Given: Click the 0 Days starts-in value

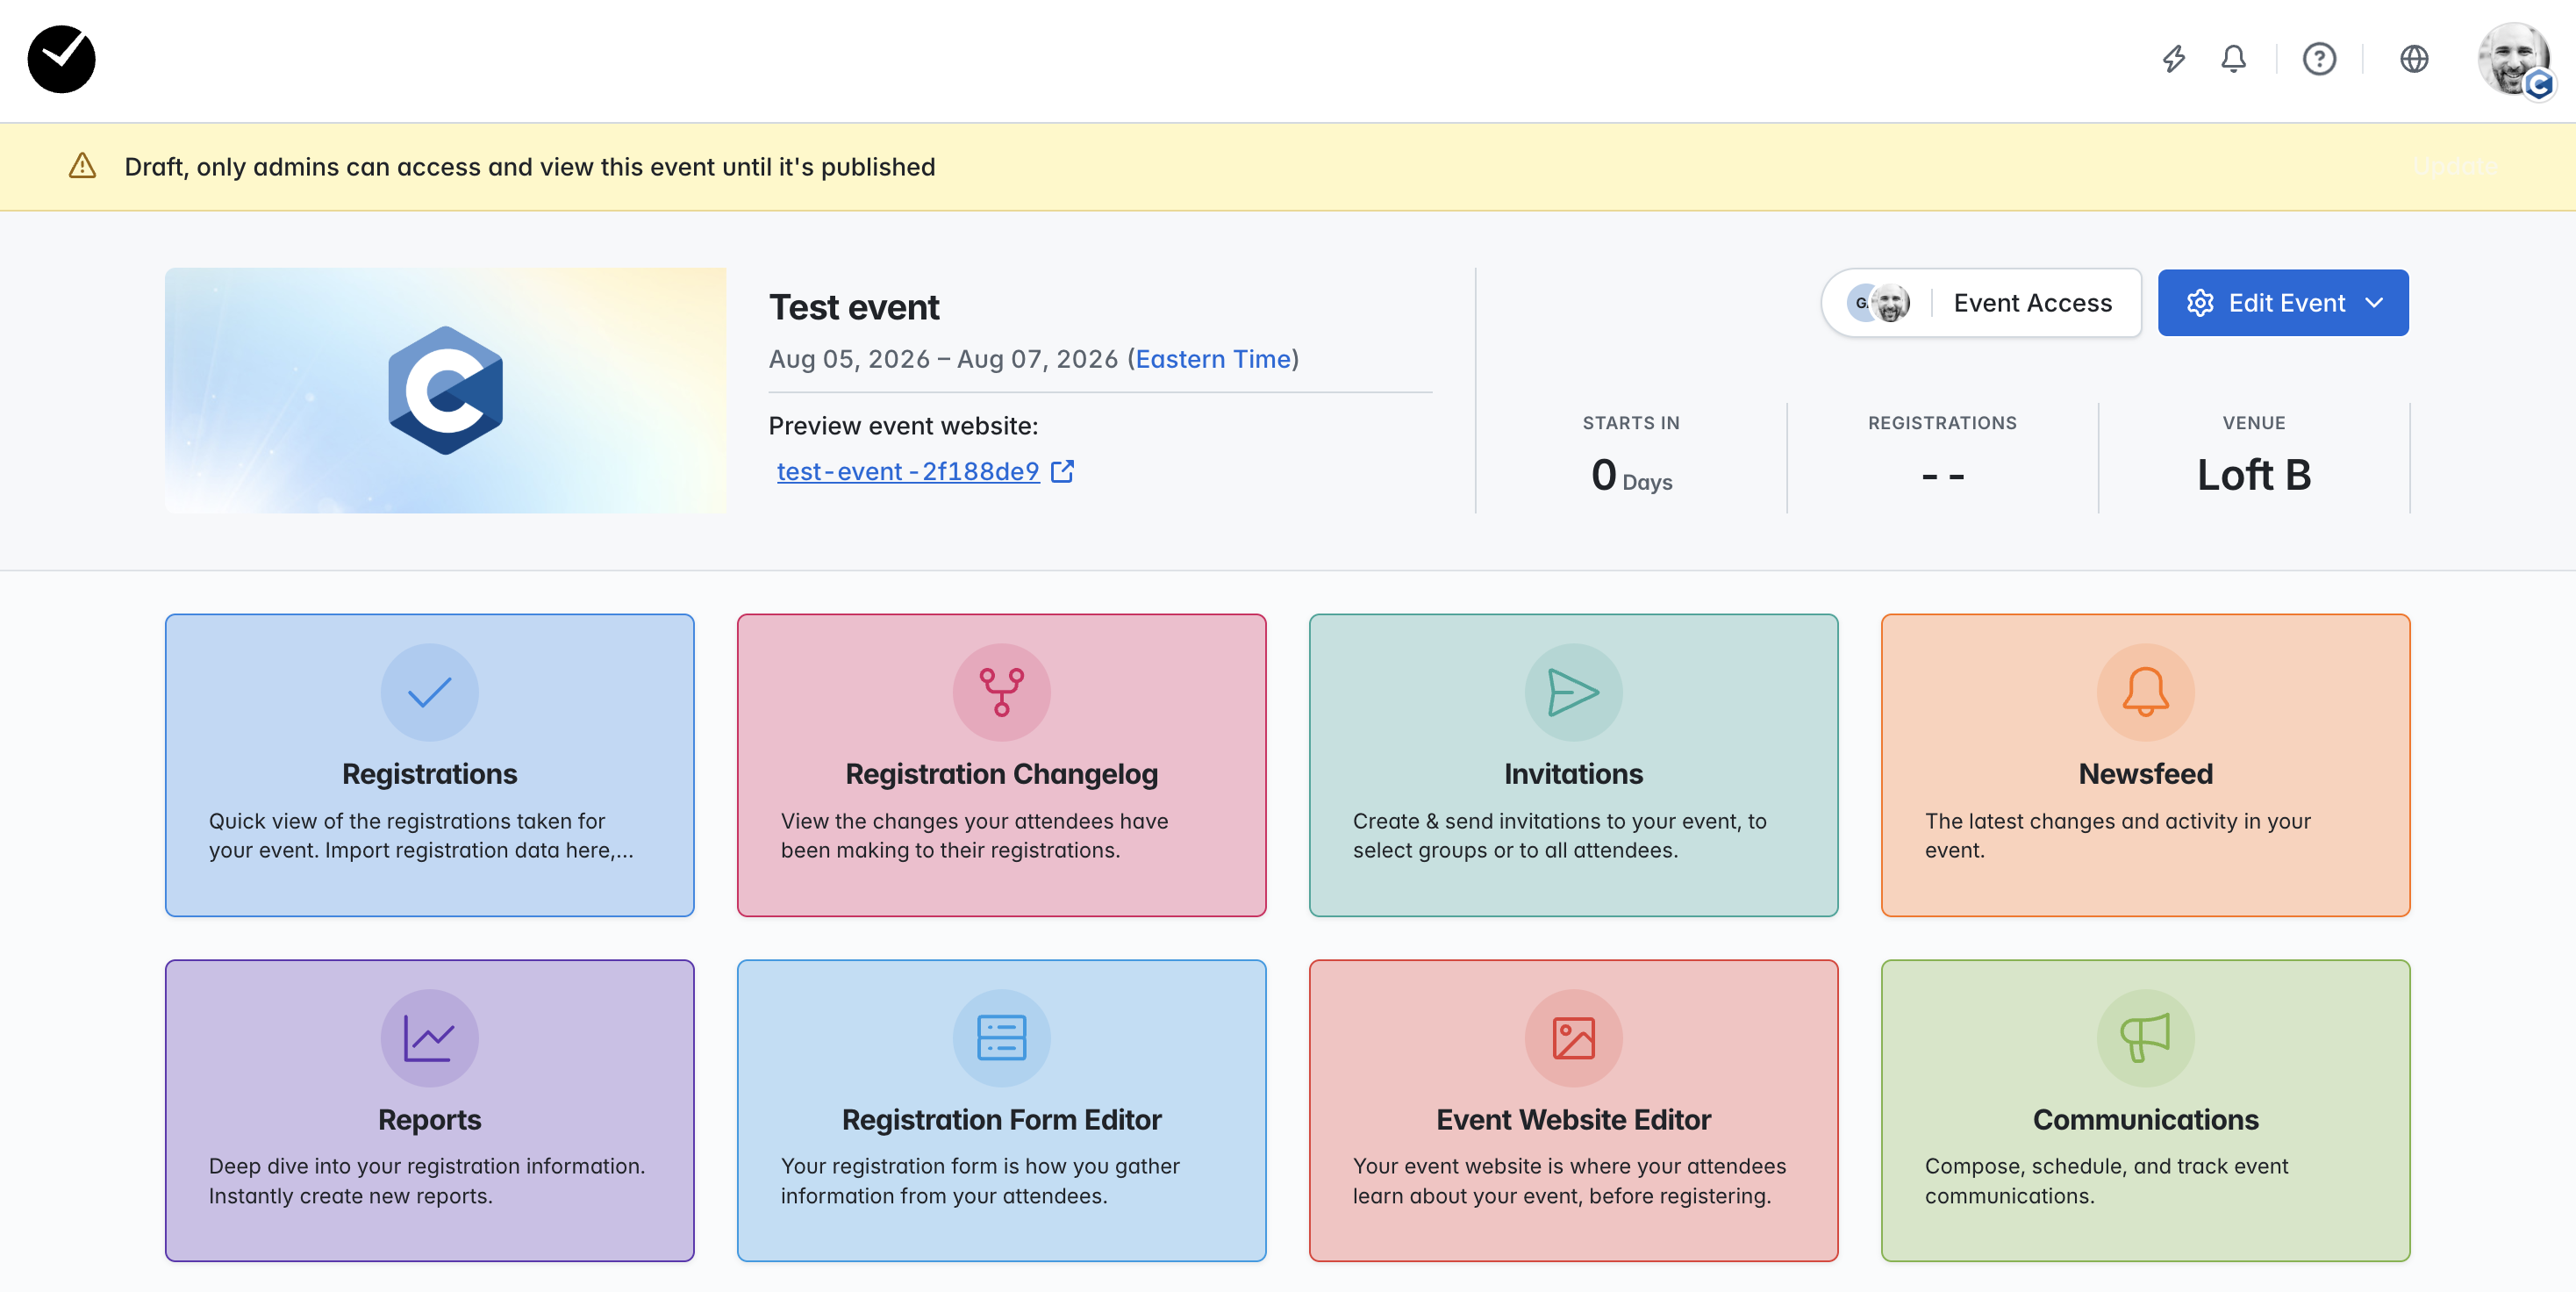Looking at the screenshot, I should coord(1631,475).
